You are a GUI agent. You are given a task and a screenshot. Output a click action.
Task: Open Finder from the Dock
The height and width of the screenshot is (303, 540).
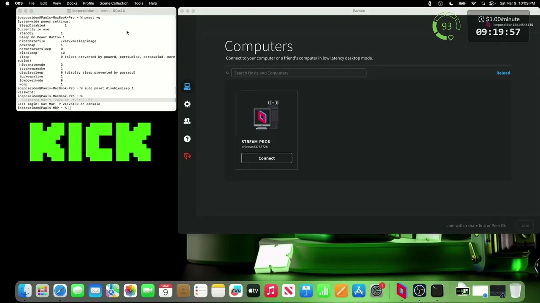pos(25,291)
